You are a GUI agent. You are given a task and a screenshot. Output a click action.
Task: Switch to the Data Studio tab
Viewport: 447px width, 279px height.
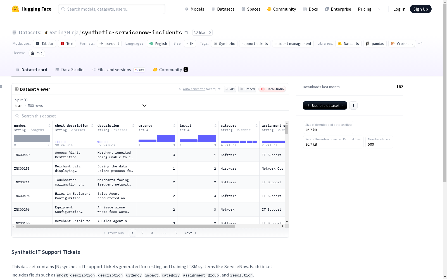(x=69, y=70)
